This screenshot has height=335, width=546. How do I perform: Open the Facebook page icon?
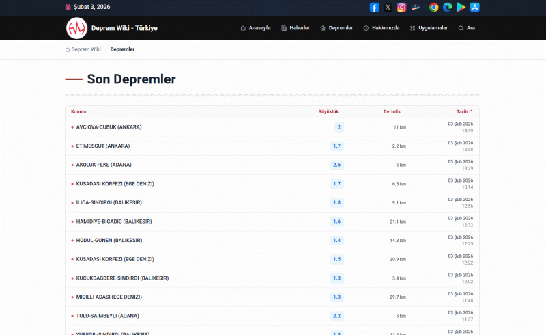pos(374,8)
